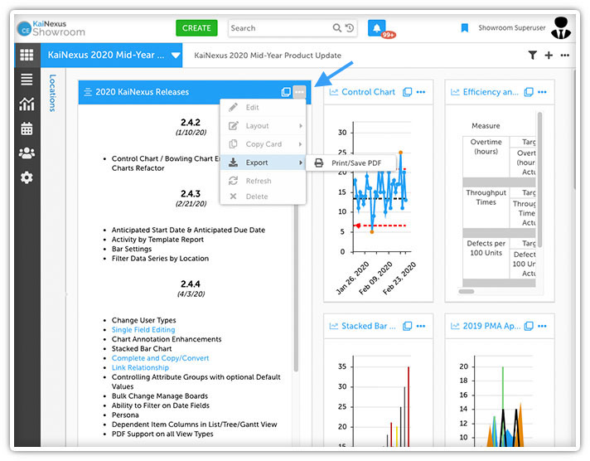Click the Defects per 100 Units cell
The width and height of the screenshot is (590, 461).
[486, 259]
